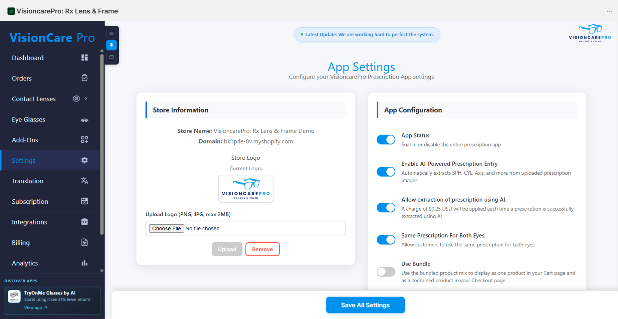The image size is (618, 319).
Task: Click the window icon below the pin
Action: click(x=111, y=57)
